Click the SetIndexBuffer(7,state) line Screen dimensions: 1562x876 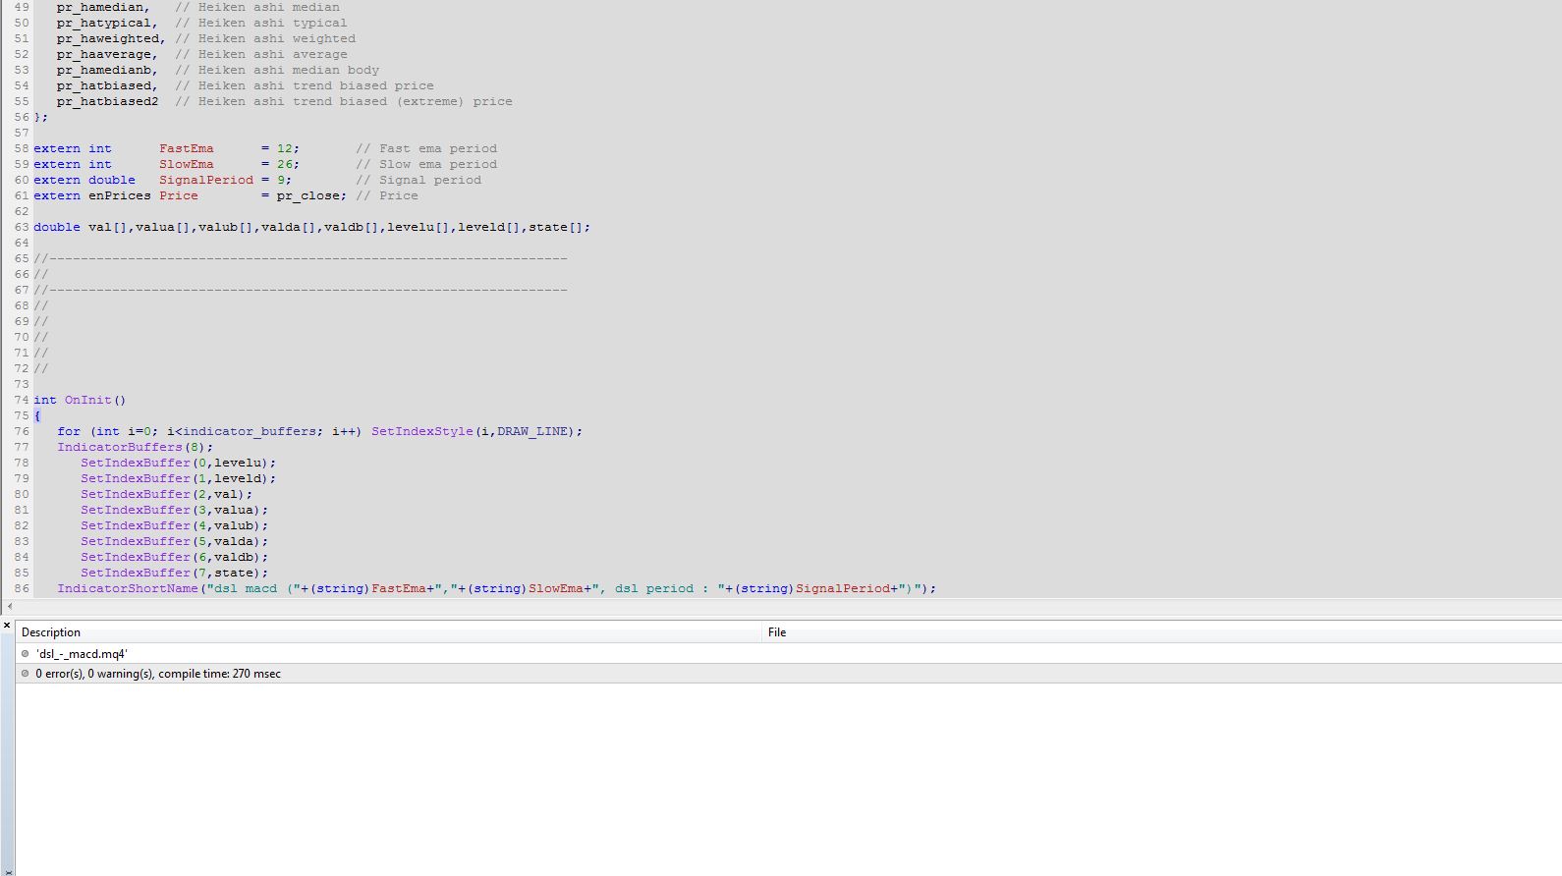173,573
